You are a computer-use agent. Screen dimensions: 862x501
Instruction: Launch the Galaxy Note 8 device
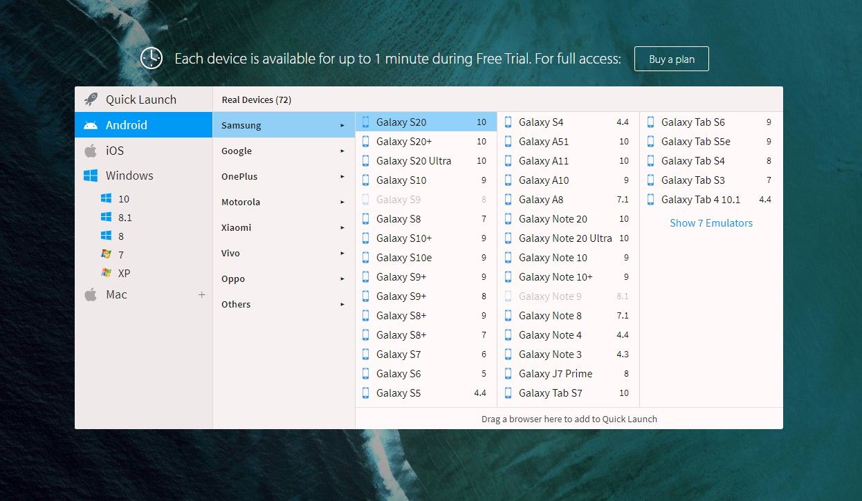click(569, 316)
